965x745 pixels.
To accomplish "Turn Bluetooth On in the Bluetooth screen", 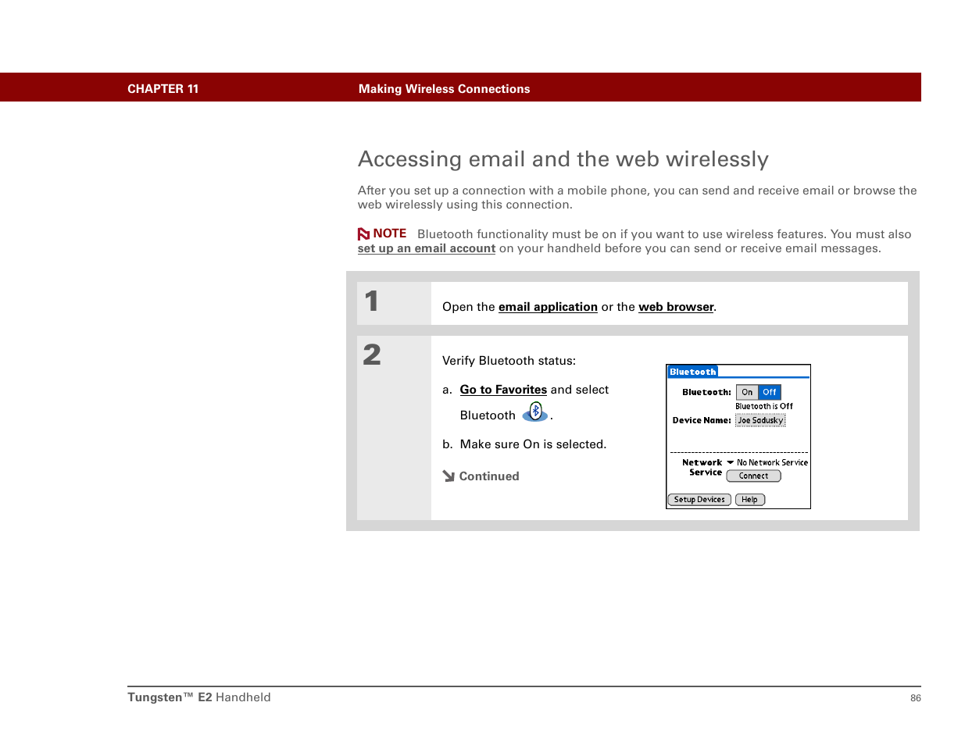I will coord(747,392).
